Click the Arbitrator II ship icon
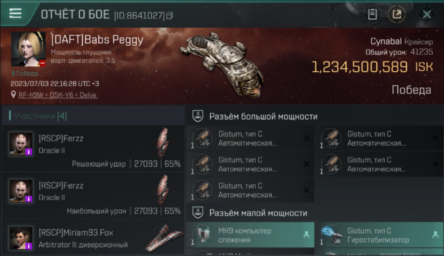Image resolution: width=444 pixels, height=256 pixels. click(x=164, y=238)
